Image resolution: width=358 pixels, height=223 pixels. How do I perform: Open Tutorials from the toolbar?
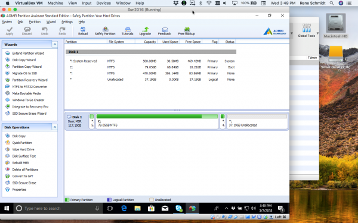coord(128,31)
